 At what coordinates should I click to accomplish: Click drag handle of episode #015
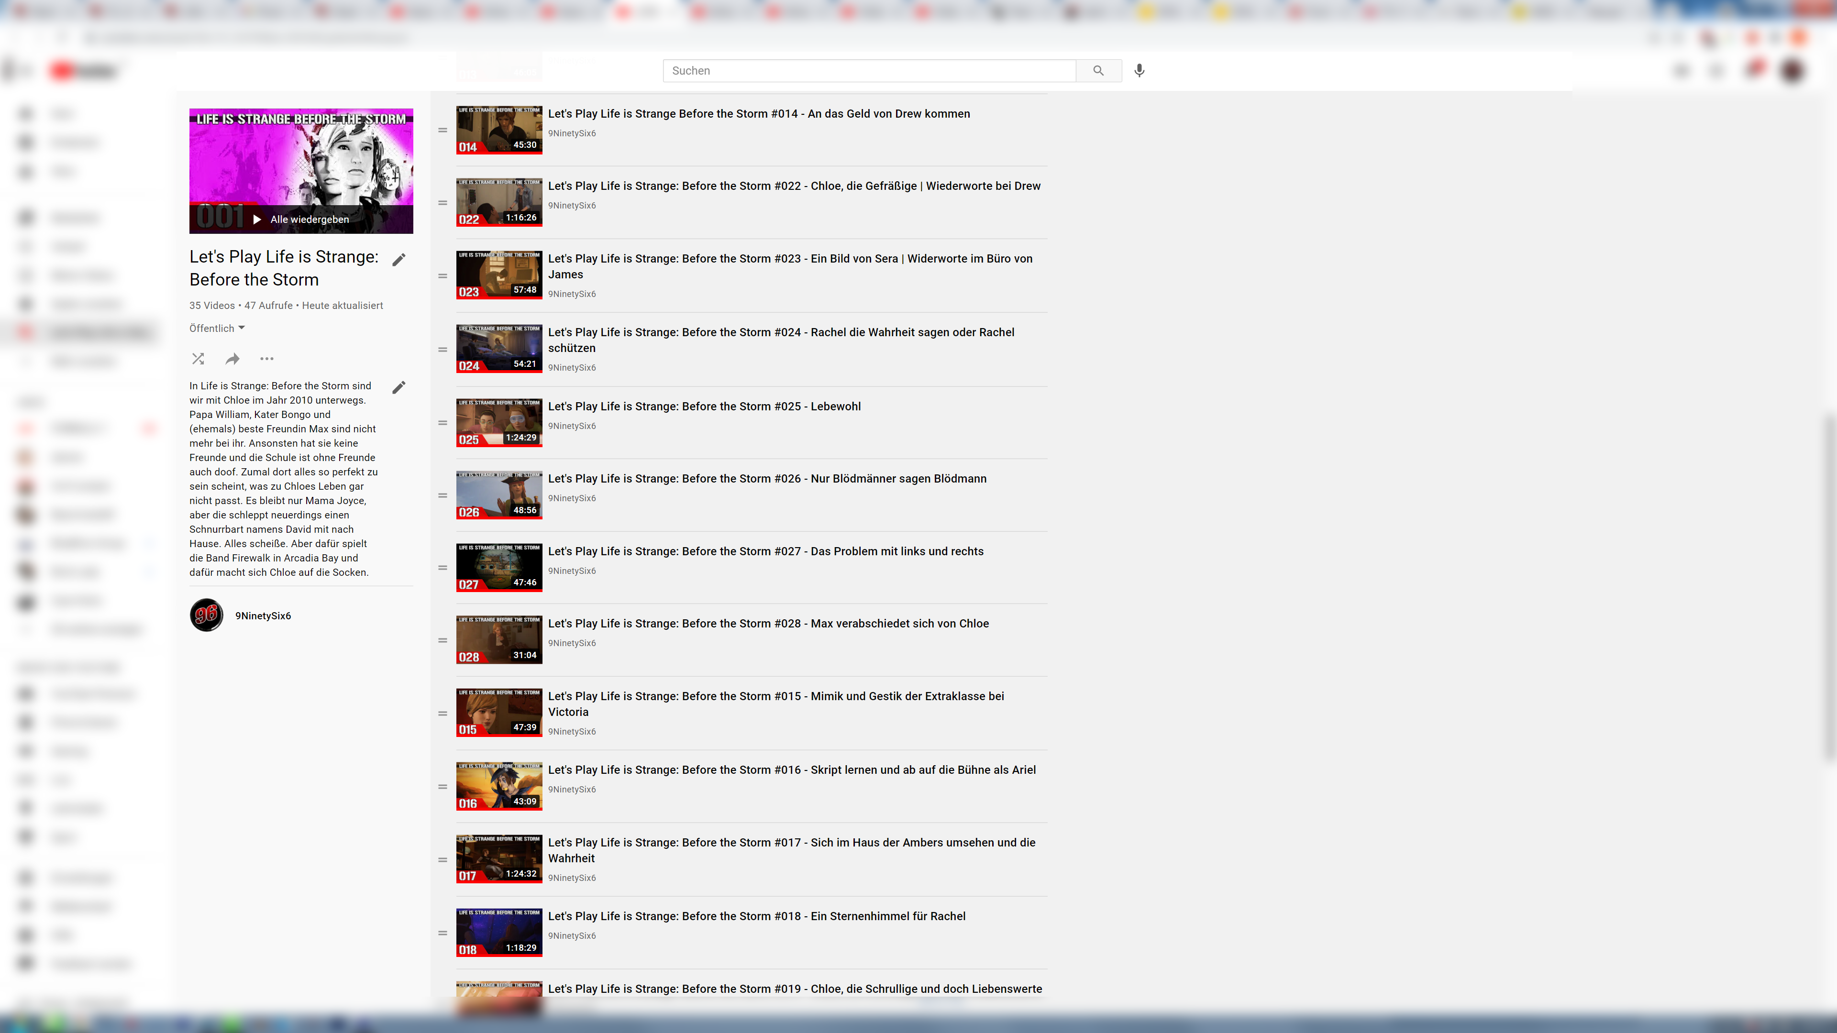point(443,714)
